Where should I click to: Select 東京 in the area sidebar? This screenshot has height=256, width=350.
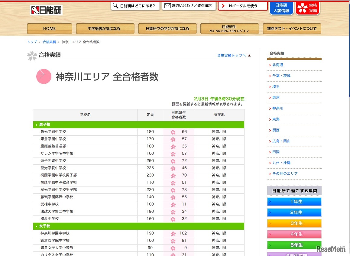[x=276, y=98]
